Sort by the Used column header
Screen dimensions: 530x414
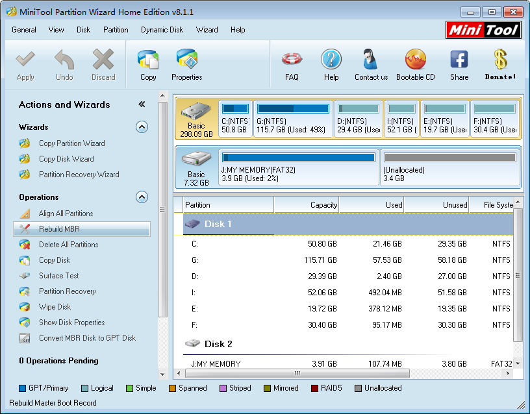coord(372,205)
